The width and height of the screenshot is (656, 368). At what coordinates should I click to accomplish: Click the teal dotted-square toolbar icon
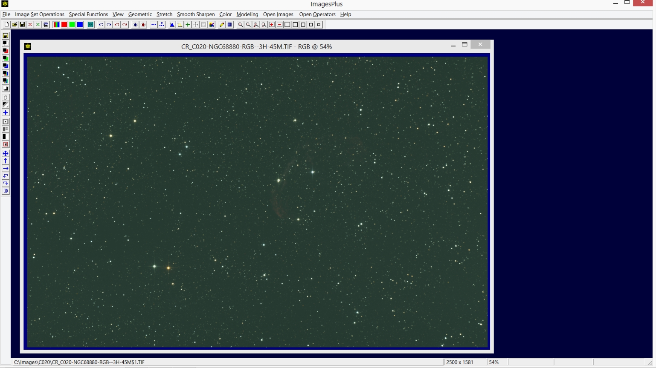coord(90,25)
